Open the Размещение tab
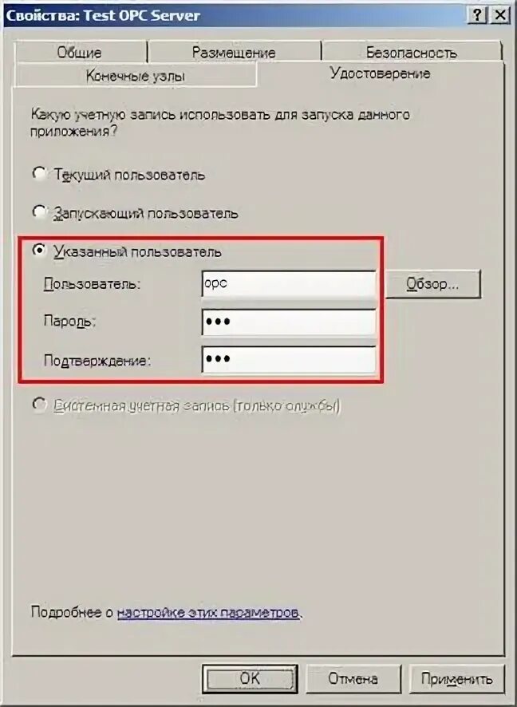Image resolution: width=517 pixels, height=707 pixels. 234,53
